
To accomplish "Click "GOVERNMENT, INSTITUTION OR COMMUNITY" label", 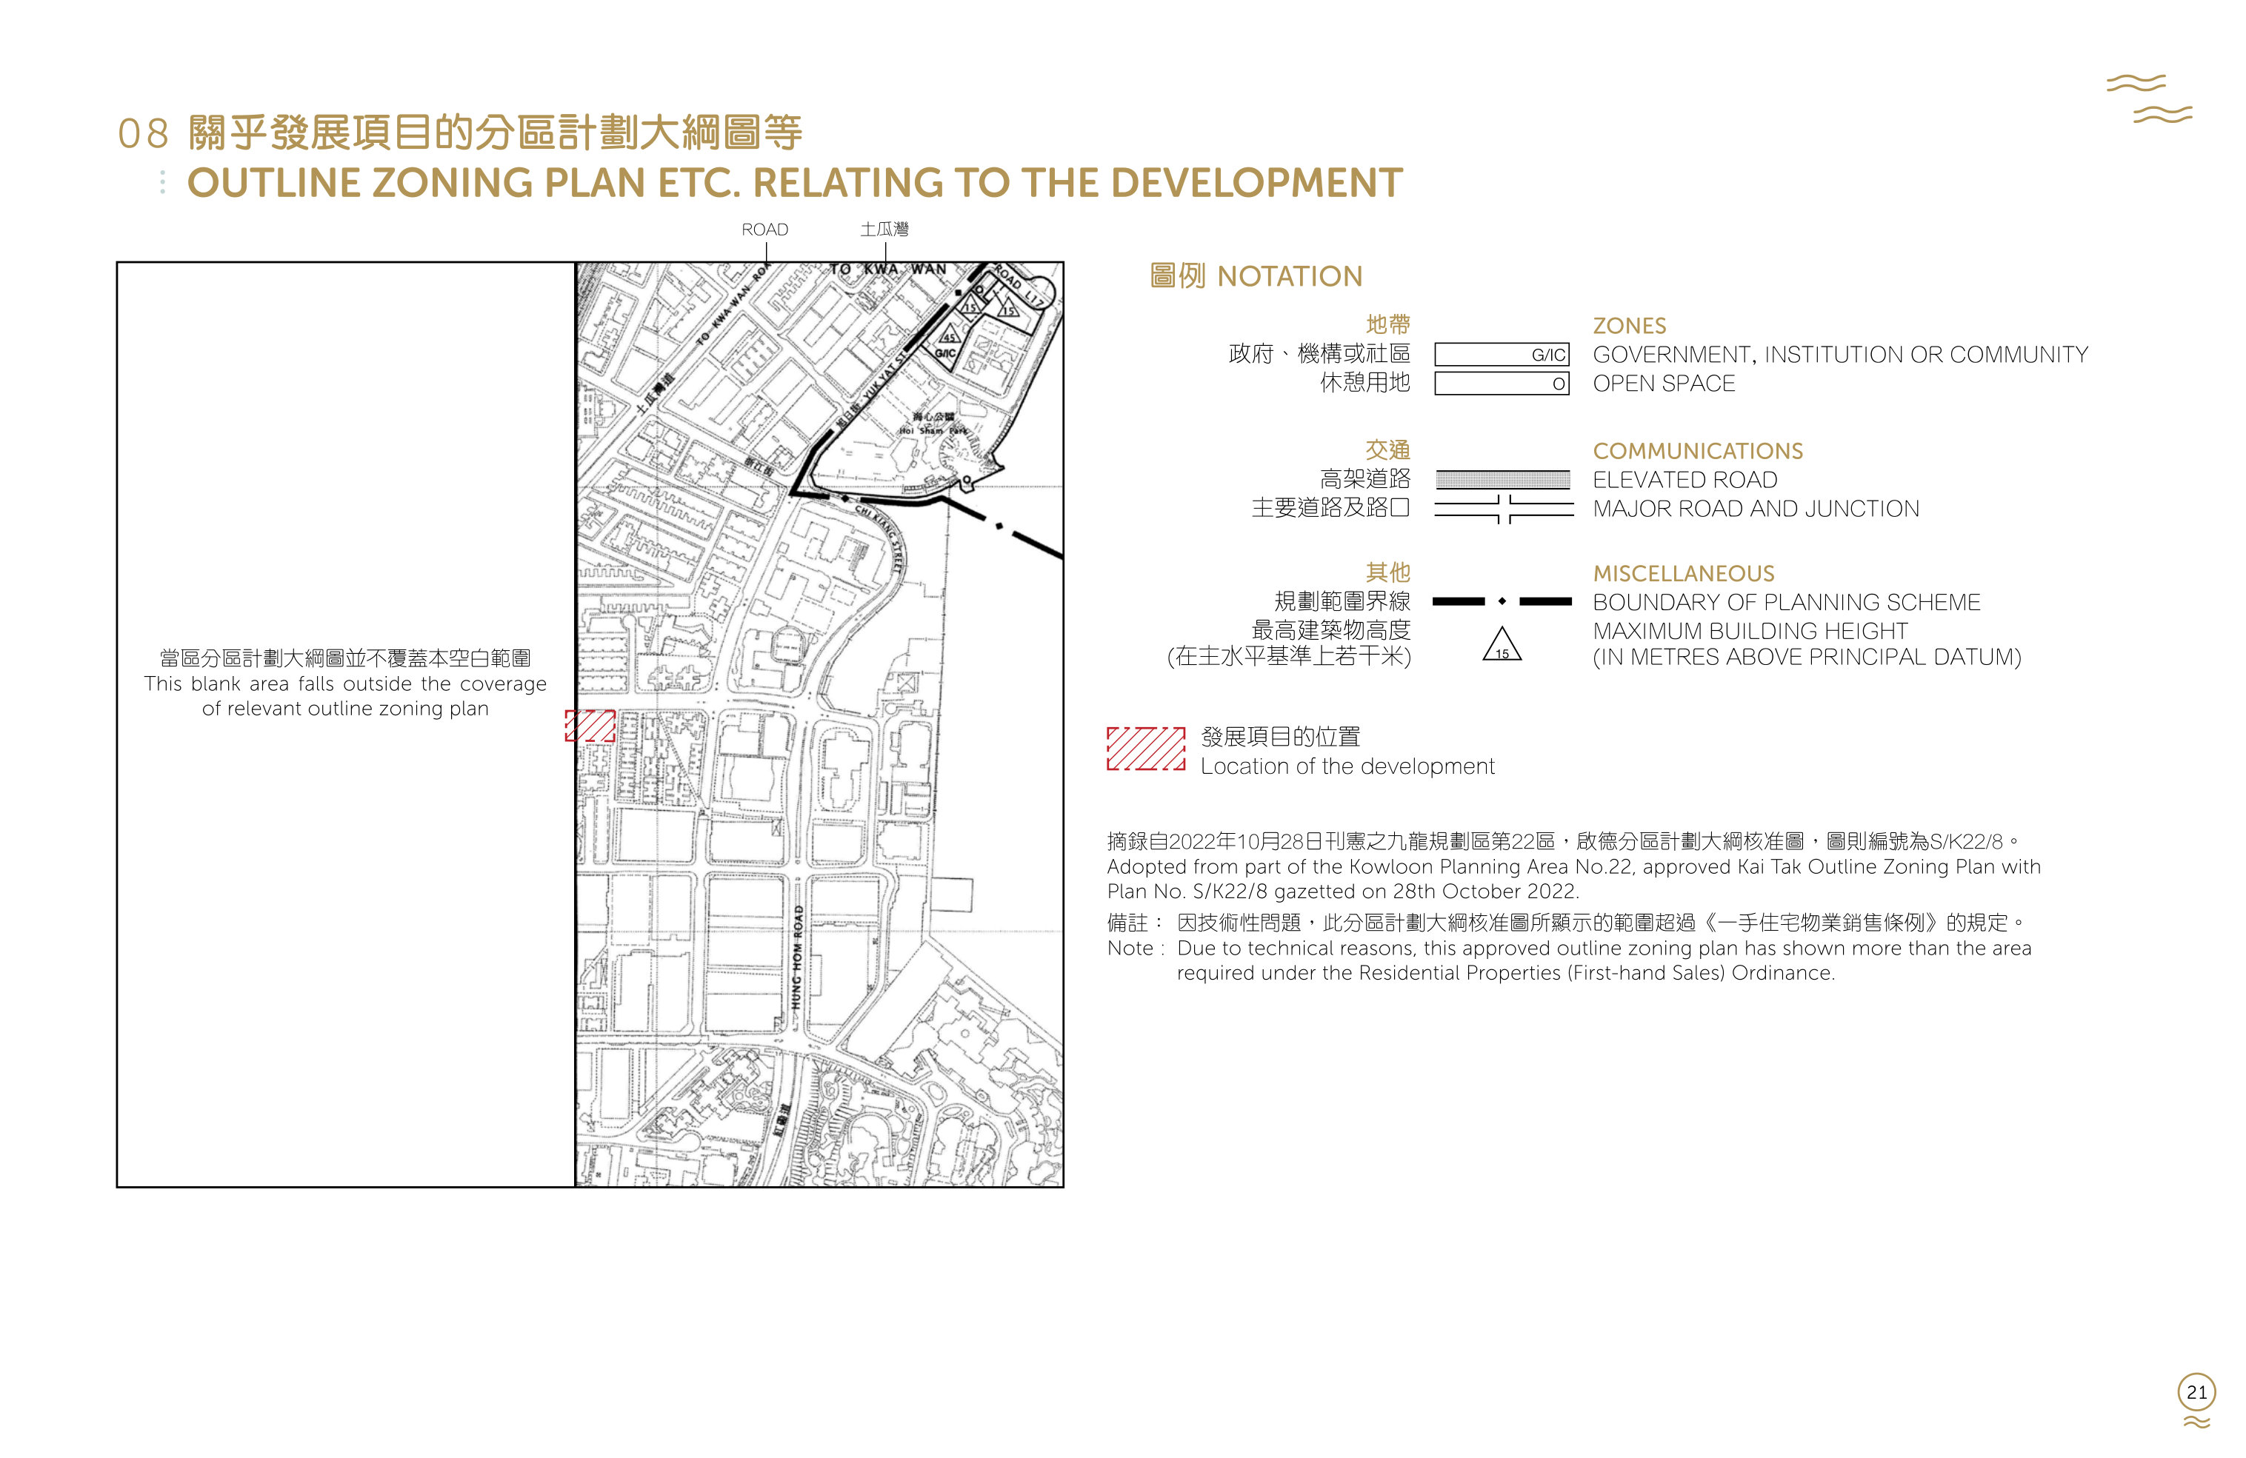I will (x=1840, y=355).
